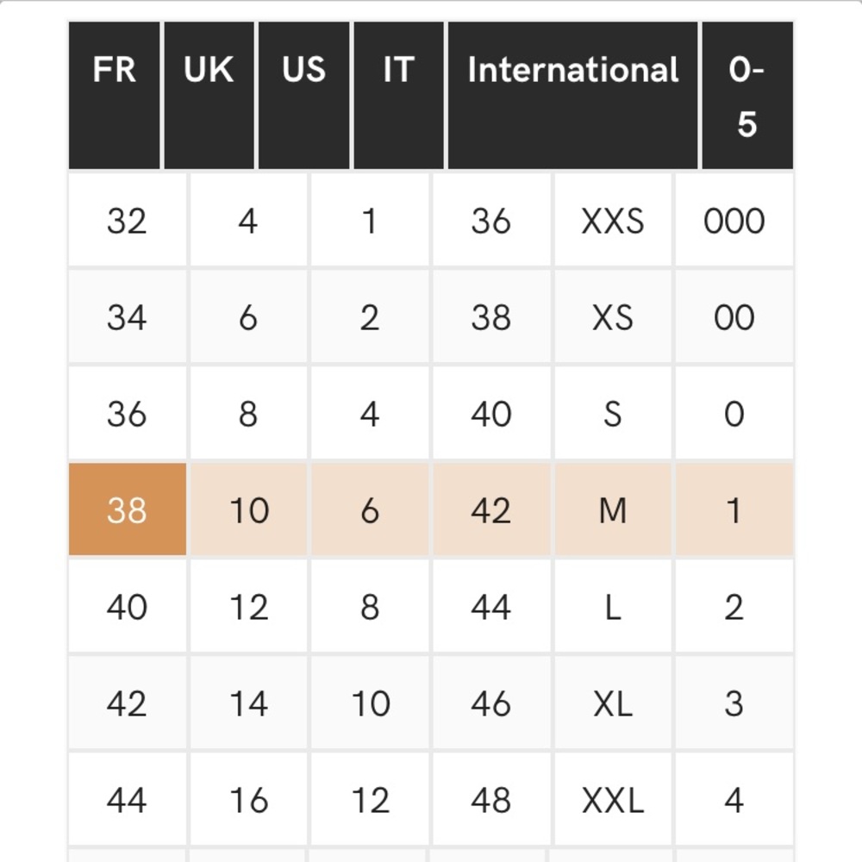Click the 0-5 column header

pyautogui.click(x=747, y=96)
